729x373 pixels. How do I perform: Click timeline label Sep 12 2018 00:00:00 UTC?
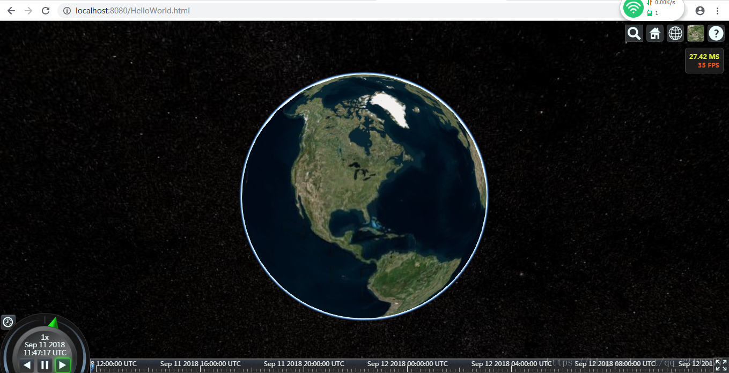(408, 363)
